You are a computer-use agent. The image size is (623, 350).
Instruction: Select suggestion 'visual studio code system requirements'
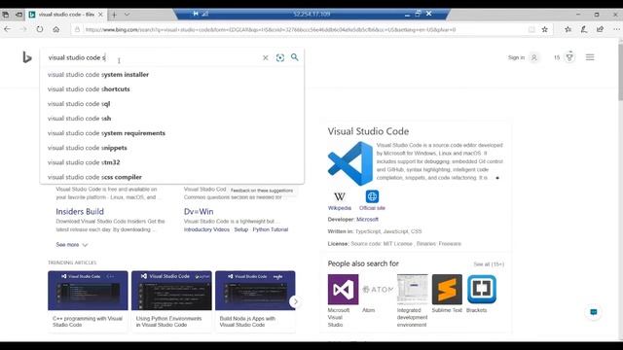pos(172,133)
